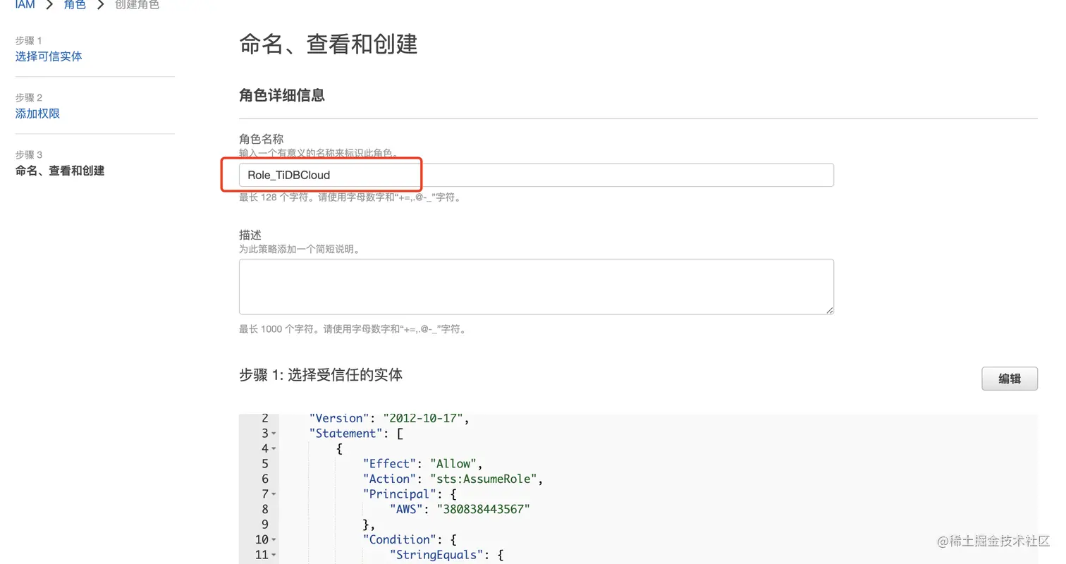Click the "Statement": [ code line
This screenshot has width=1066, height=564.
point(355,433)
